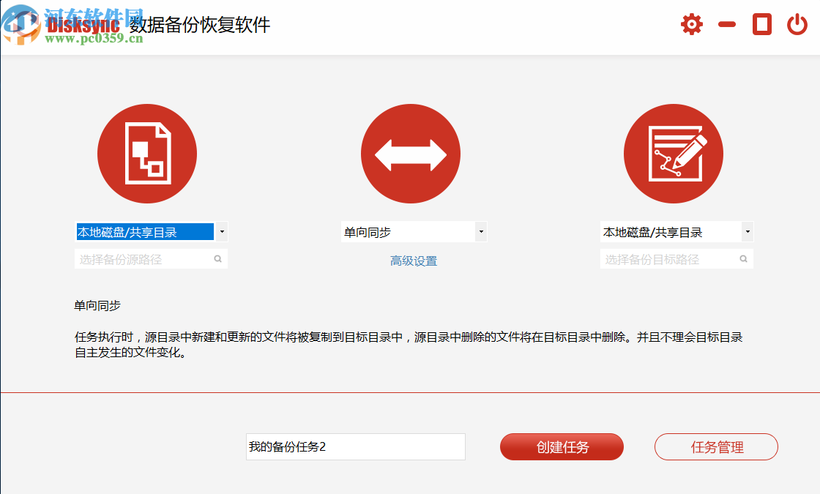
Task: Open the 高级设置 advanced settings link
Action: coord(413,260)
